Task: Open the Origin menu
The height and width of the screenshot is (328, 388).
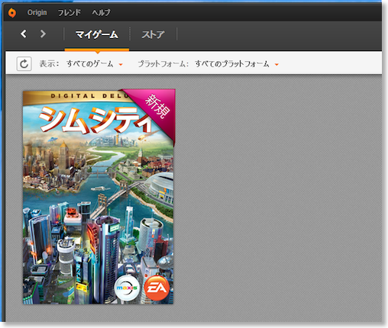Action: [37, 12]
